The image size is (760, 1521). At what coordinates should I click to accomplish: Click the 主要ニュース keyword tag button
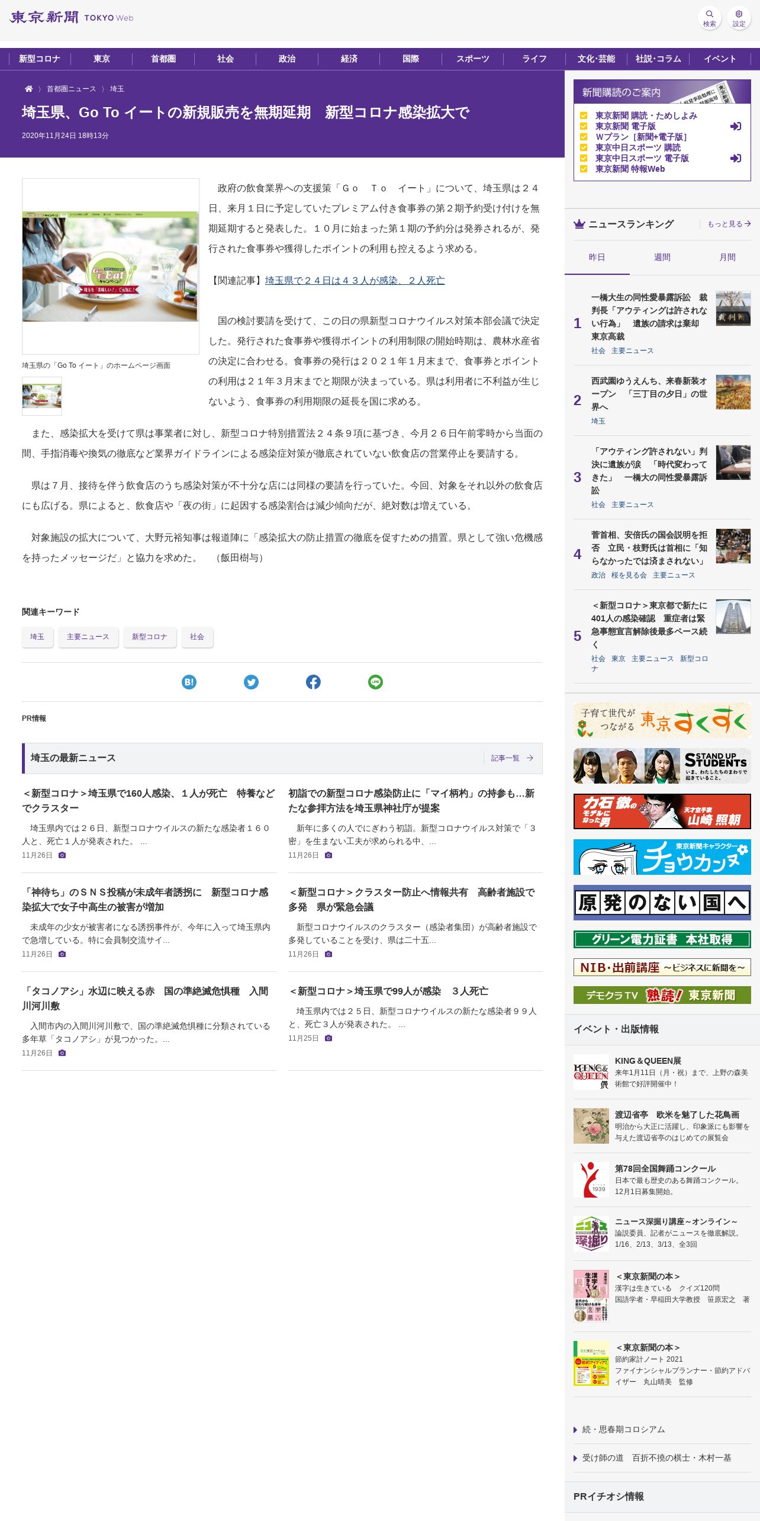click(x=88, y=637)
